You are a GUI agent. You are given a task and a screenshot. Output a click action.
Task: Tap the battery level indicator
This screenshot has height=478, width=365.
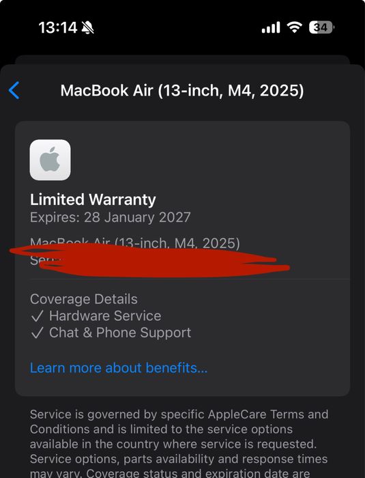321,27
